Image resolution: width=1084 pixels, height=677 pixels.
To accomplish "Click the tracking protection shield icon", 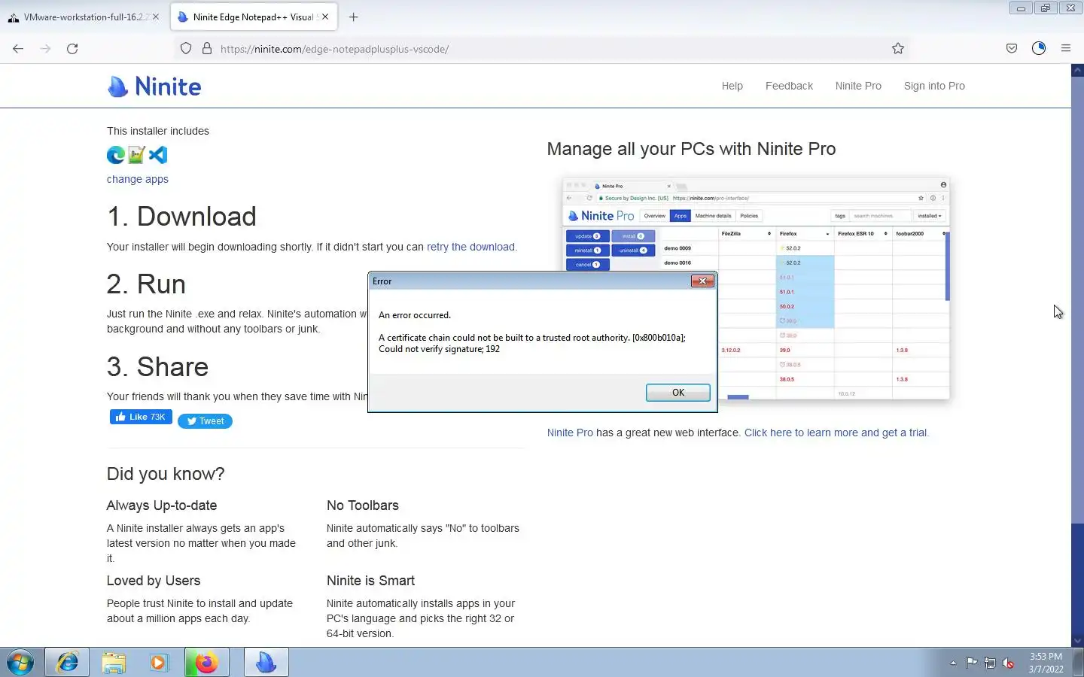I will (x=186, y=49).
